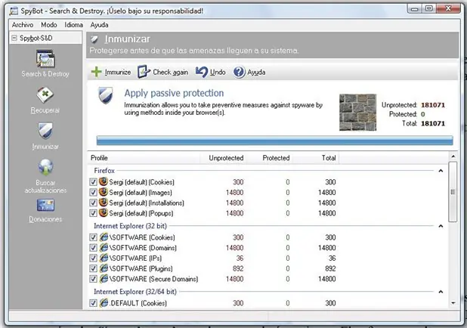Screen dimensions: 467x328
Task: Toggle the \SOFTWARE (Plugins) checkbox
Action: tap(93, 268)
